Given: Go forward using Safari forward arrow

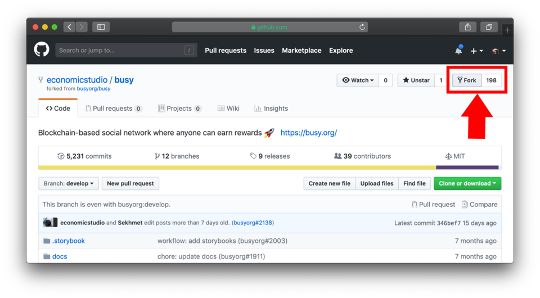Looking at the screenshot, I should point(82,27).
